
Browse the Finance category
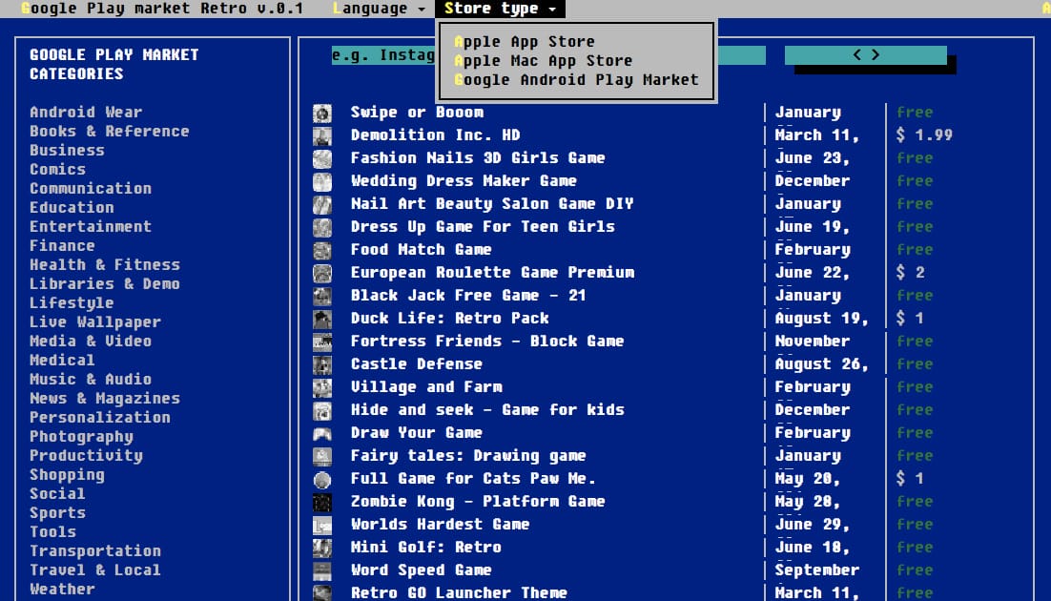[x=62, y=246]
